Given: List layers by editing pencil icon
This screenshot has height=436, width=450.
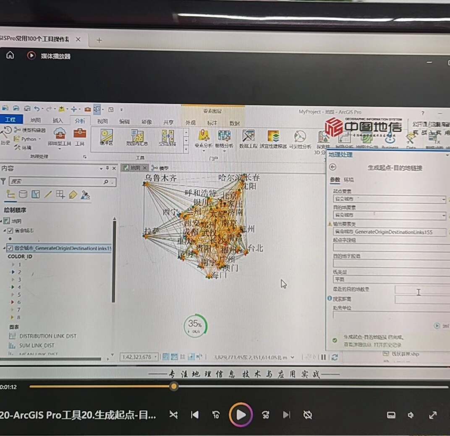Looking at the screenshot, I should coord(48,195).
